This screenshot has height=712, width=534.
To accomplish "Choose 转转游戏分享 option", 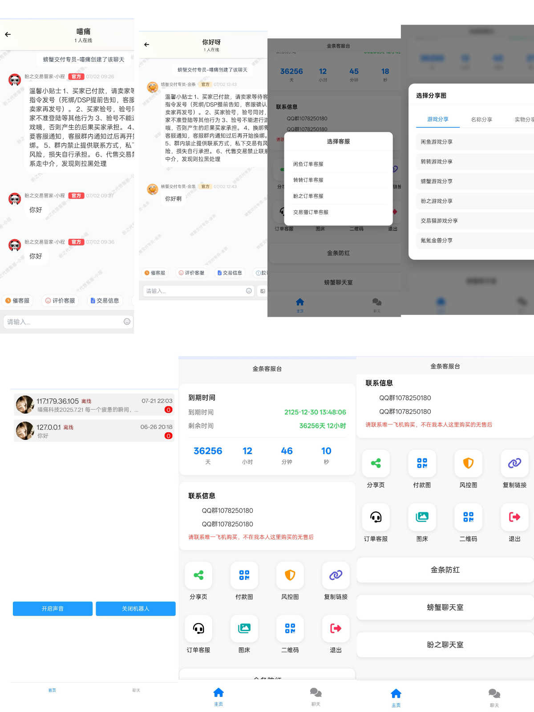I will click(x=475, y=161).
